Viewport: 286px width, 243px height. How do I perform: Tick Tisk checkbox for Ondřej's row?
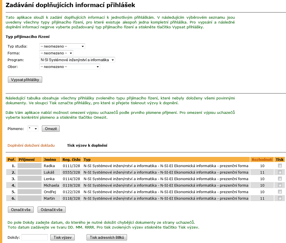[280, 192]
